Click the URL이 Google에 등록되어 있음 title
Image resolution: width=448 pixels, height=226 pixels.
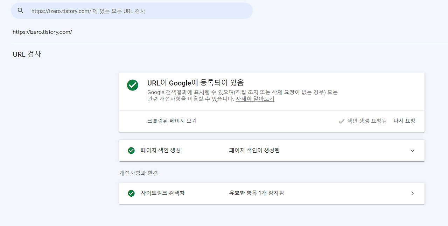pos(195,83)
